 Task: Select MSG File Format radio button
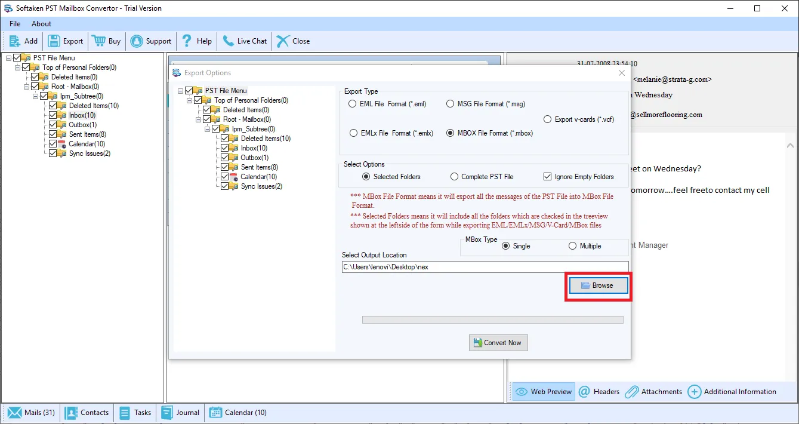tap(451, 104)
